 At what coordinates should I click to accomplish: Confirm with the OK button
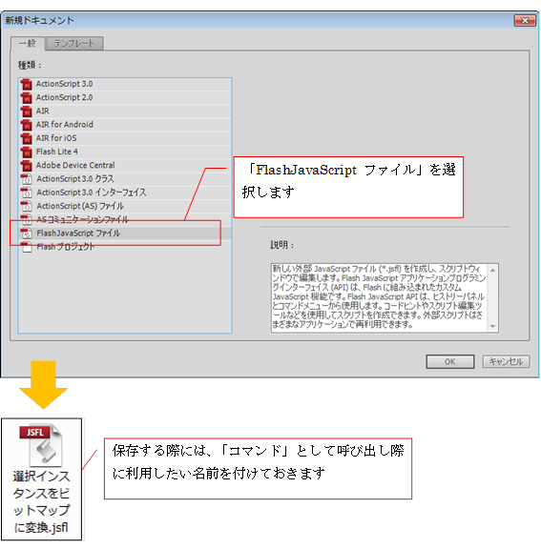(x=450, y=361)
